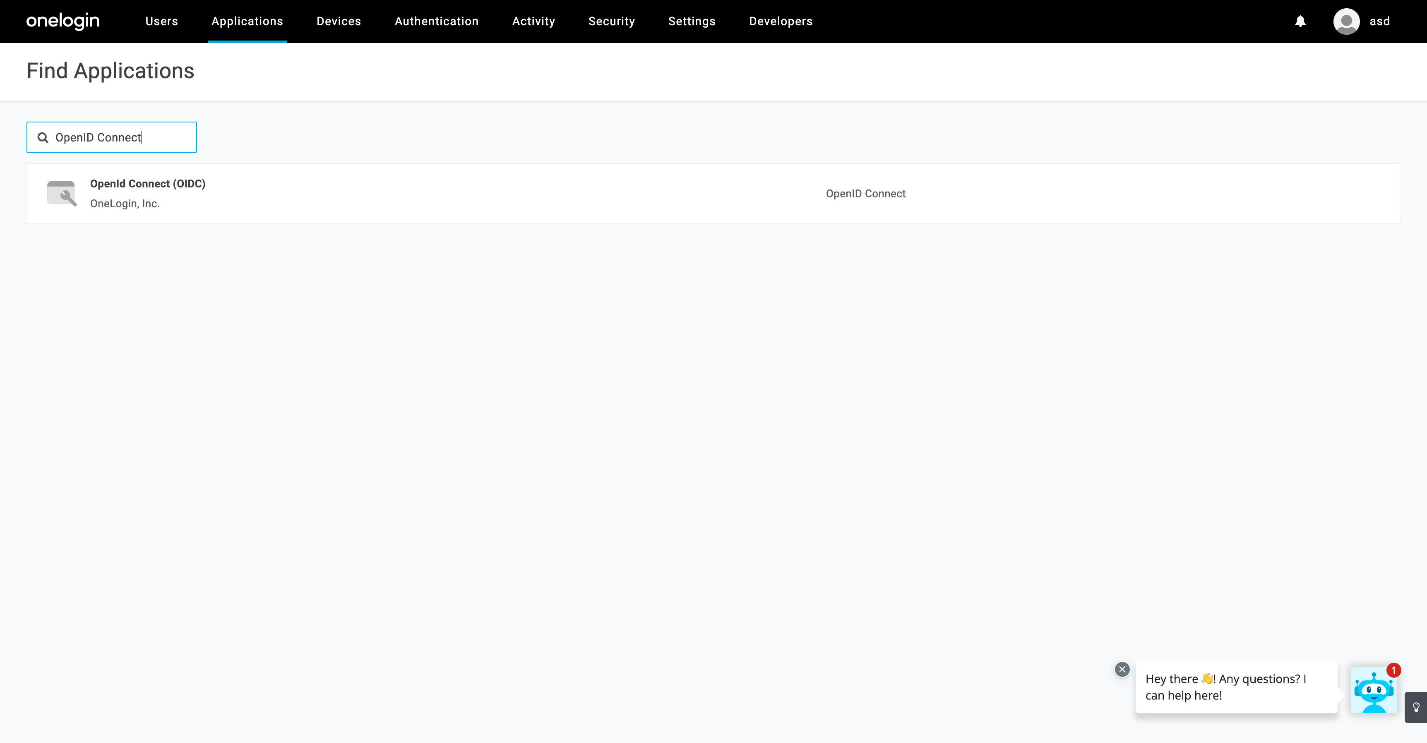This screenshot has height=743, width=1427.
Task: Click the user avatar icon
Action: pos(1346,22)
